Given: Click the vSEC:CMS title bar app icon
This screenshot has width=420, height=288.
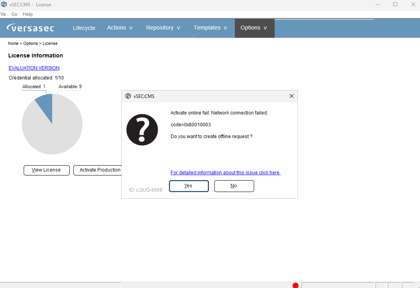Looking at the screenshot, I should 4,4.
